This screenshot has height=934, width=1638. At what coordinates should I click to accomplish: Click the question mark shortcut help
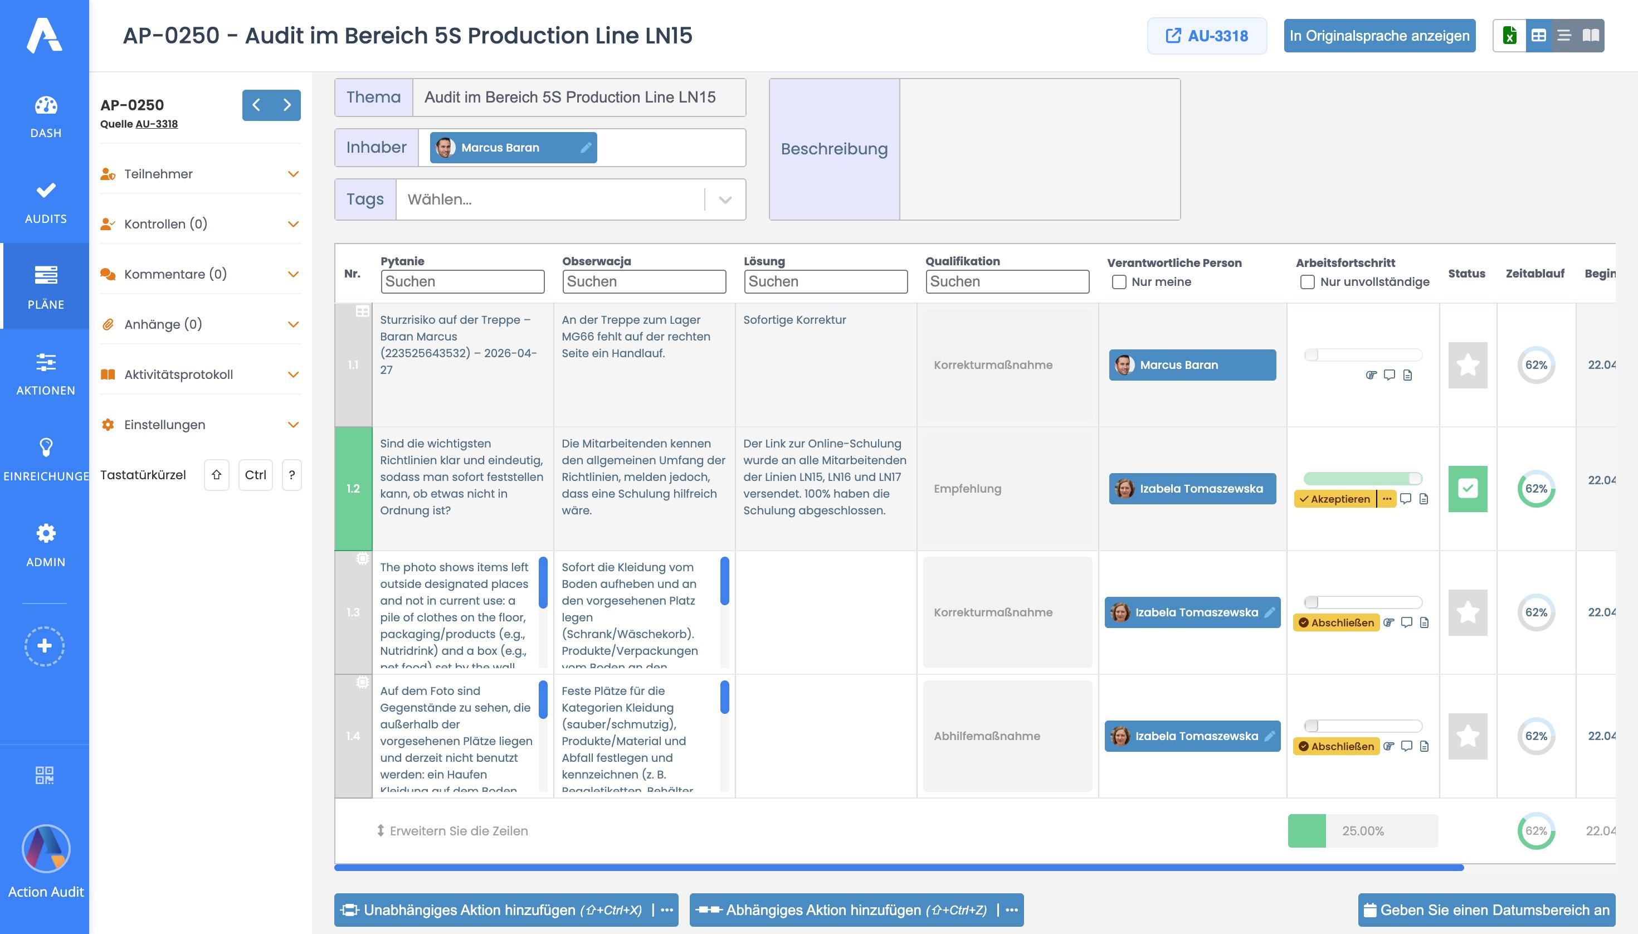(x=292, y=475)
